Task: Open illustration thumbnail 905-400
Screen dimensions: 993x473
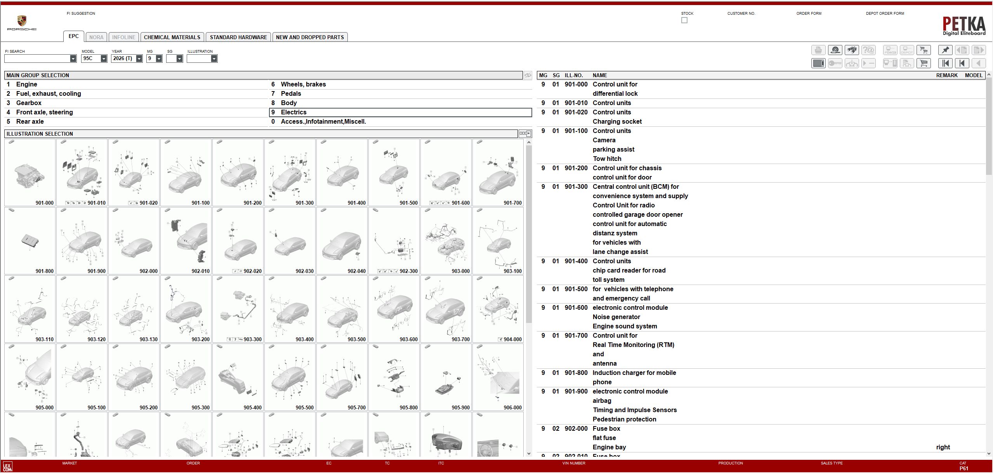Action: point(238,377)
